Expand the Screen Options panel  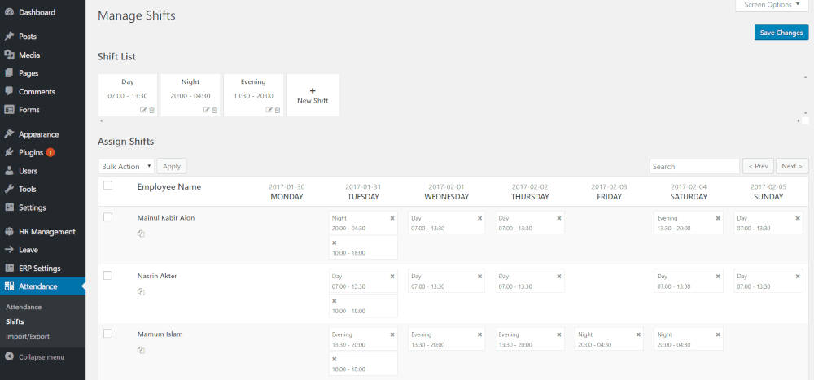771,5
